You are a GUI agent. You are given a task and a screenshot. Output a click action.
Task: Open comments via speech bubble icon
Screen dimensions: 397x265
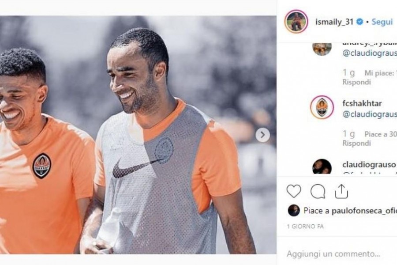(318, 191)
